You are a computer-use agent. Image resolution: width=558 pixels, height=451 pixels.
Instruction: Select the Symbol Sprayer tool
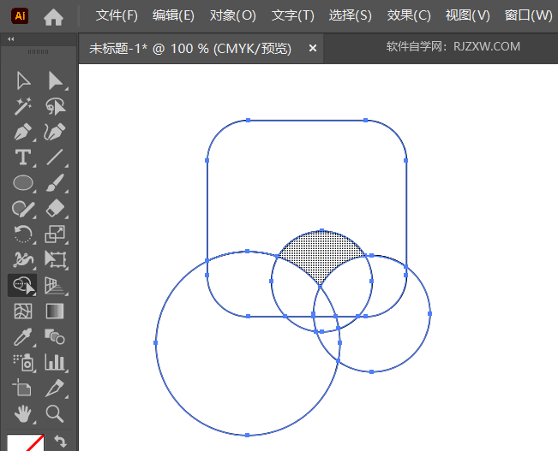(x=23, y=362)
